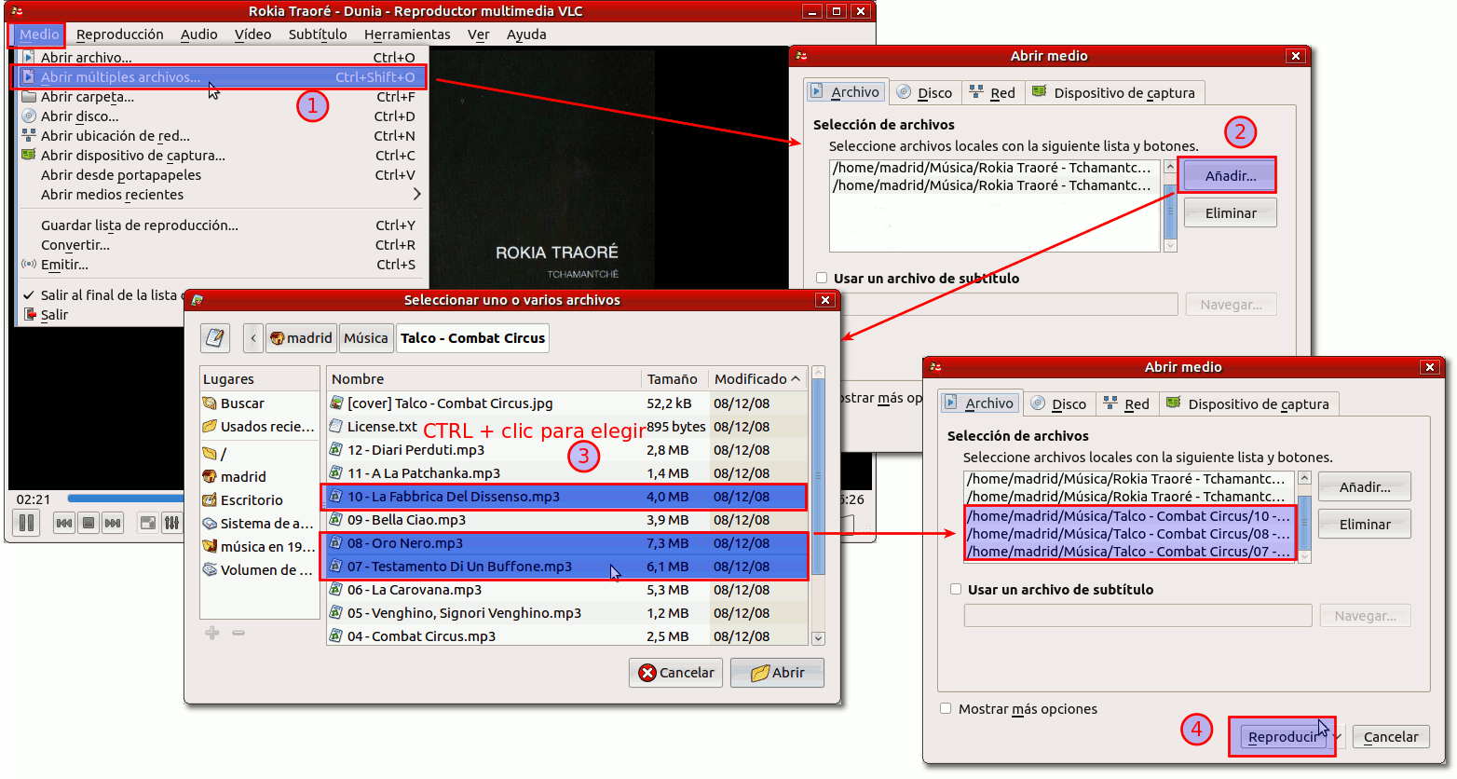Click Abrir in the file chooser
The width and height of the screenshot is (1457, 779).
[777, 673]
